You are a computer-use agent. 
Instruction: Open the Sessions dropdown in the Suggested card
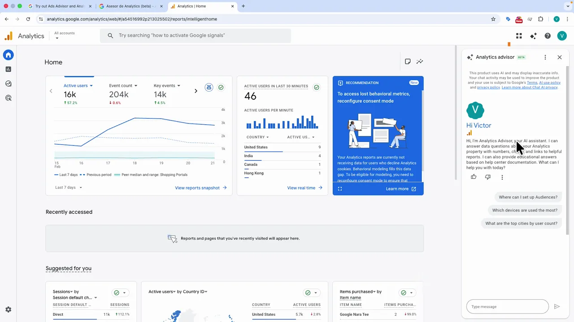tap(63, 292)
